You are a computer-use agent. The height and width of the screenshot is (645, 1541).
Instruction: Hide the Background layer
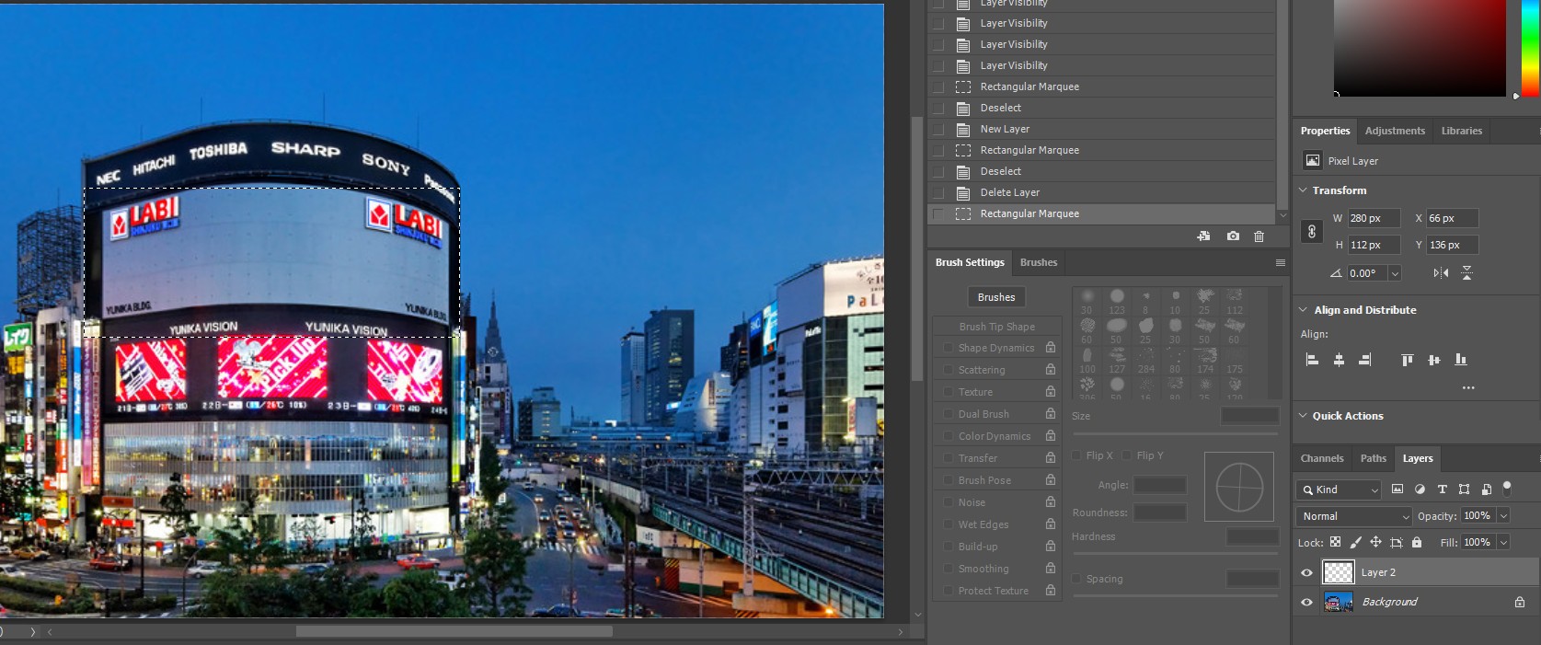tap(1306, 602)
